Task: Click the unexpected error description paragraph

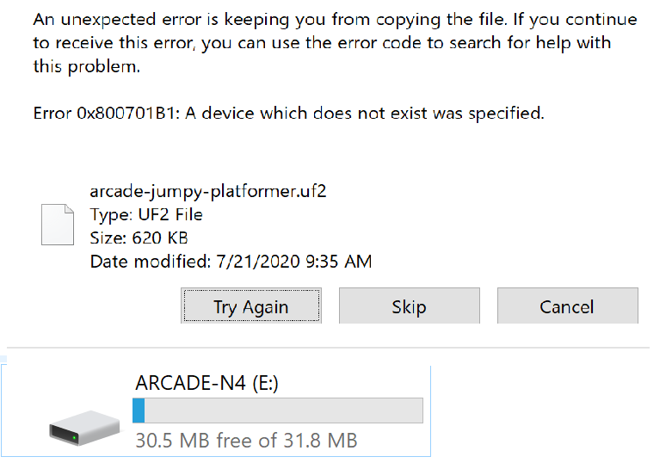Action: click(335, 43)
